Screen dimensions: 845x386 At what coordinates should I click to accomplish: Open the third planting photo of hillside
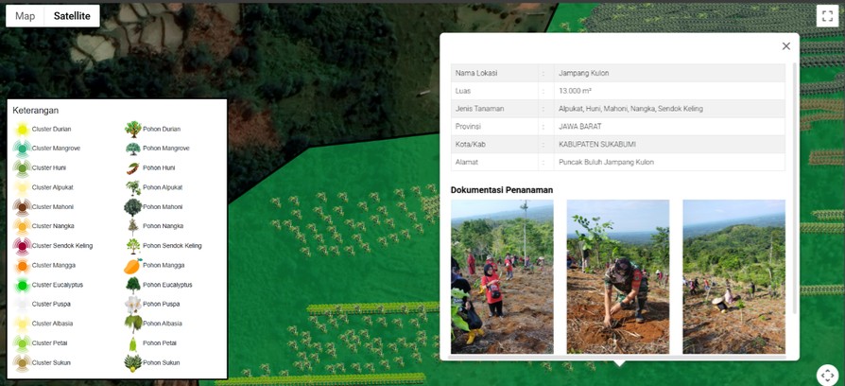734,276
